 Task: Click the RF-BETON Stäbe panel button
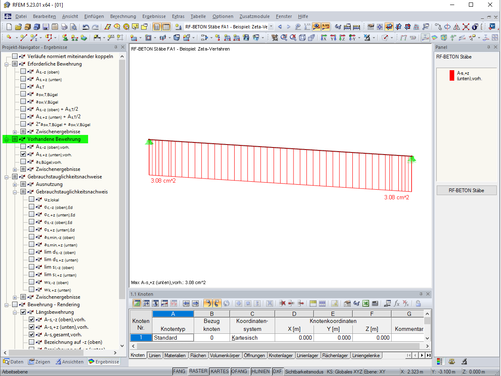click(x=466, y=191)
